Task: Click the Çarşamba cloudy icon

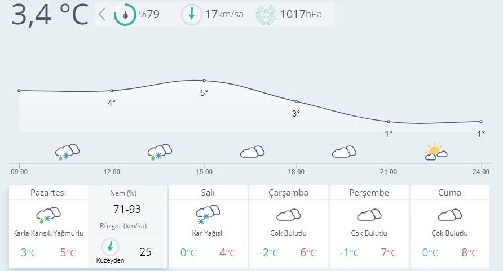Action: click(x=288, y=215)
